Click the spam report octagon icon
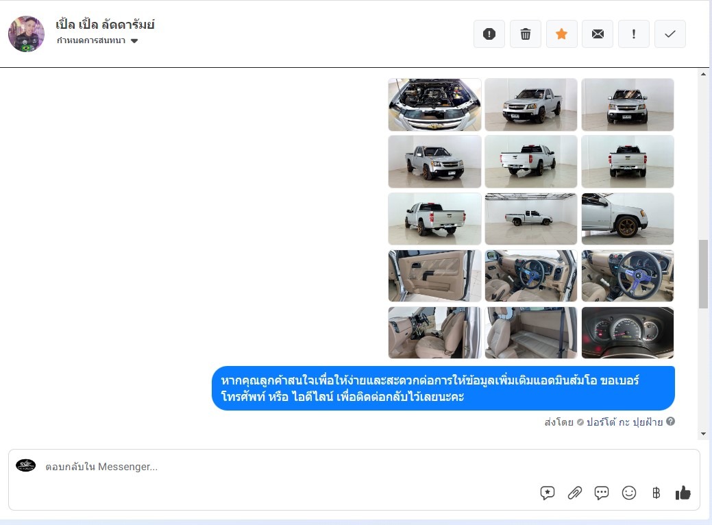712x525 pixels. click(489, 34)
